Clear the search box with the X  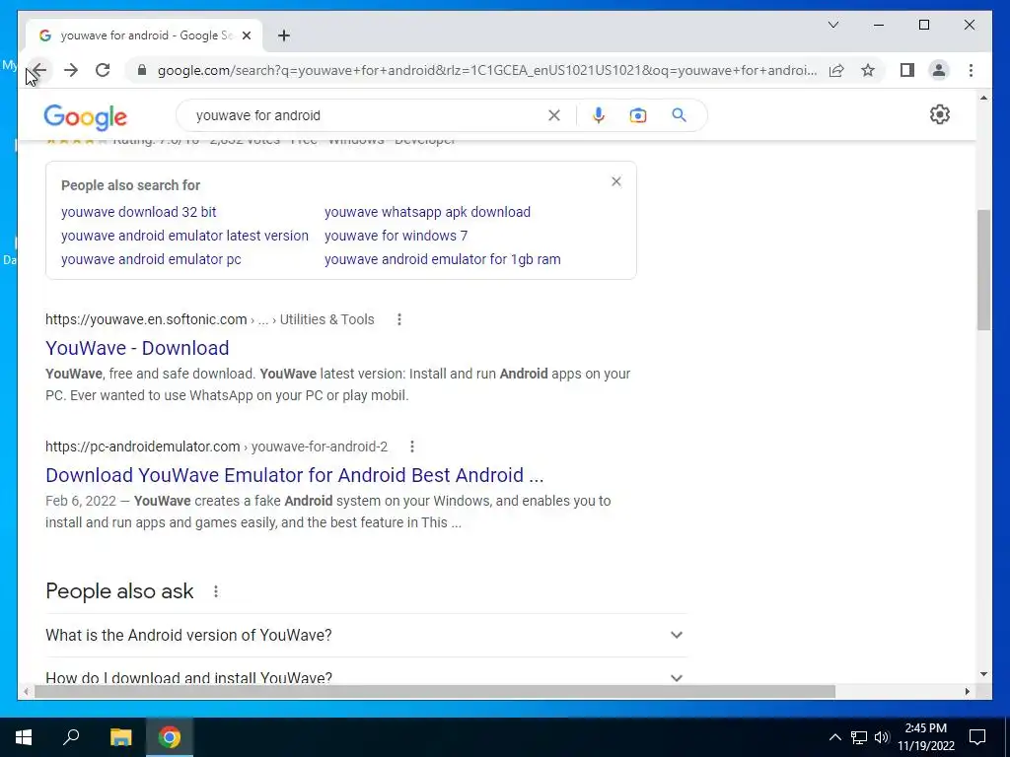[x=554, y=115]
